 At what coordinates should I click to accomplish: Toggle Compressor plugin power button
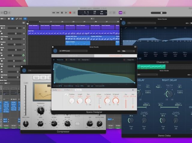(24, 70)
